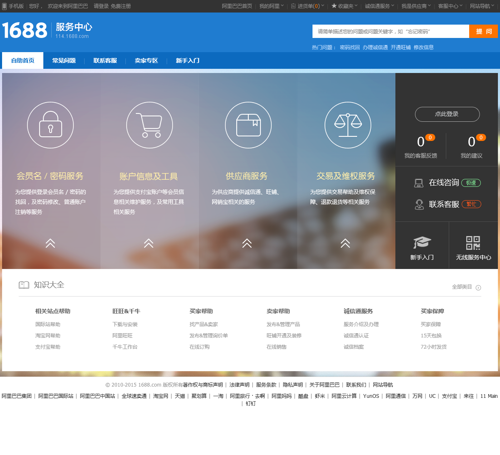Click the 1688 logo
The image size is (500, 455).
[25, 30]
